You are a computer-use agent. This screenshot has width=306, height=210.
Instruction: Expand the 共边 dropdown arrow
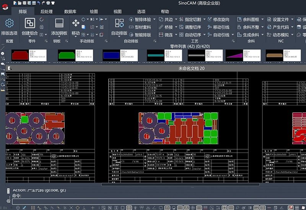click(x=176, y=19)
